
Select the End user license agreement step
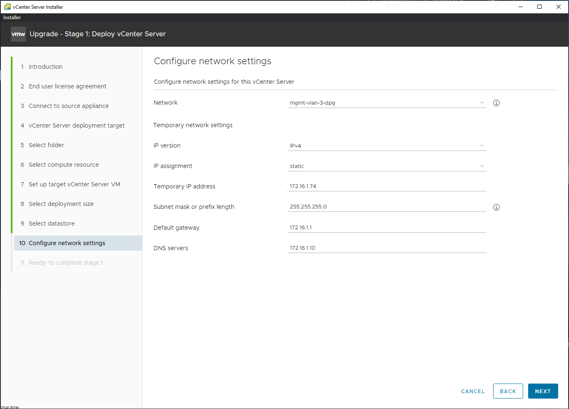coord(67,86)
